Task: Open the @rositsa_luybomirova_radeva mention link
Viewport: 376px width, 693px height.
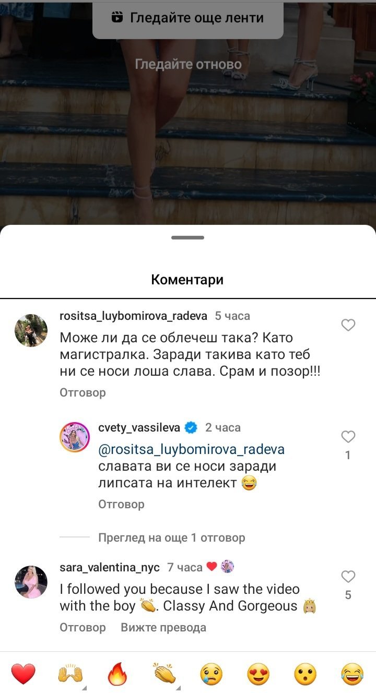Action: point(192,449)
